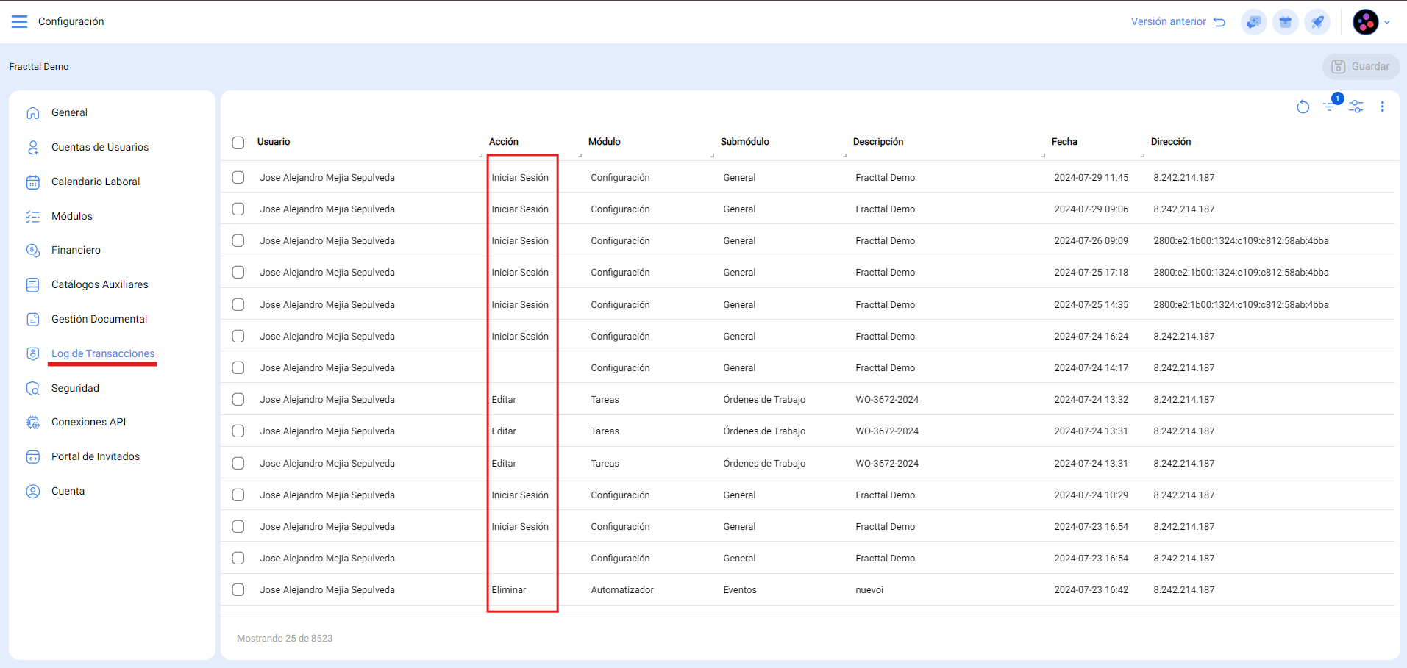Expand the user profile avatar dropdown

pos(1371,22)
